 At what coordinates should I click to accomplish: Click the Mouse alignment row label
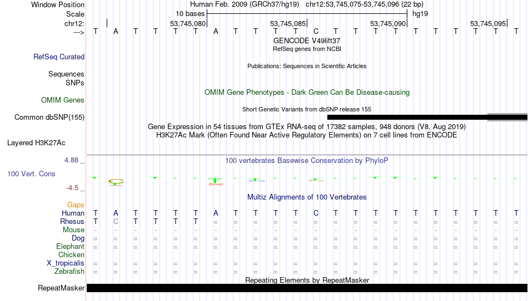[73, 230]
